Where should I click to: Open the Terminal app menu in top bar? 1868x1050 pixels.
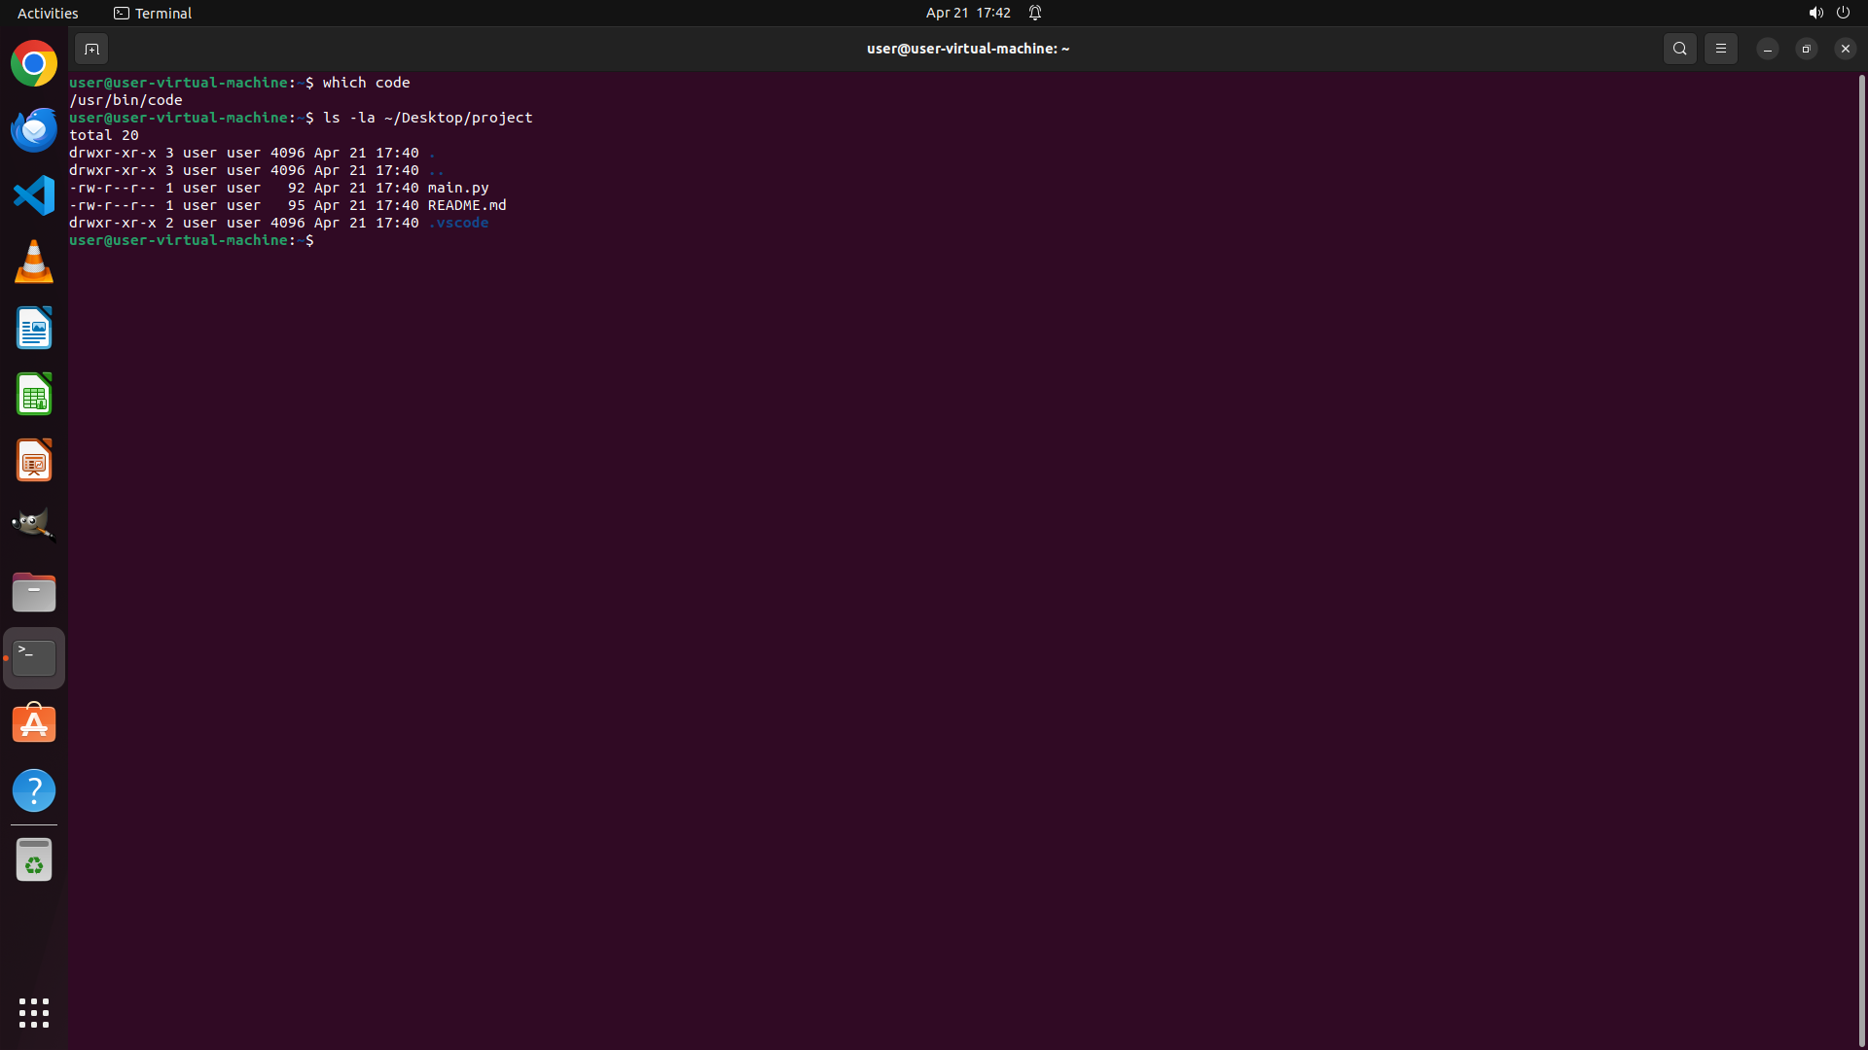[153, 13]
